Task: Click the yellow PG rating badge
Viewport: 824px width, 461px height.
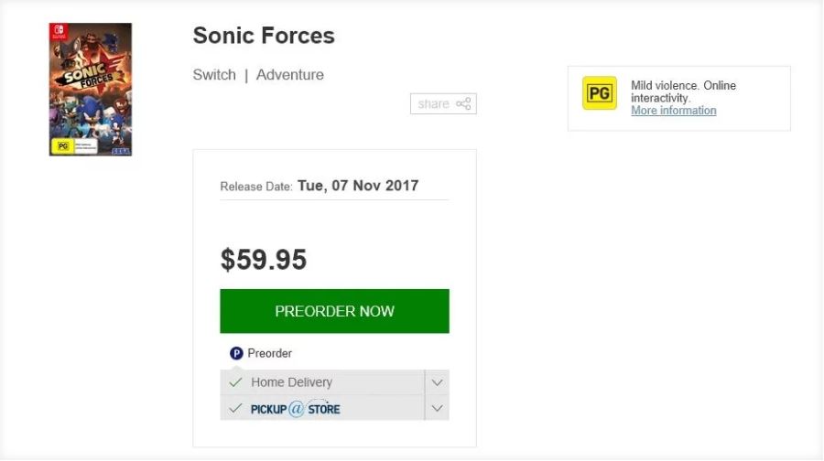Action: 600,93
